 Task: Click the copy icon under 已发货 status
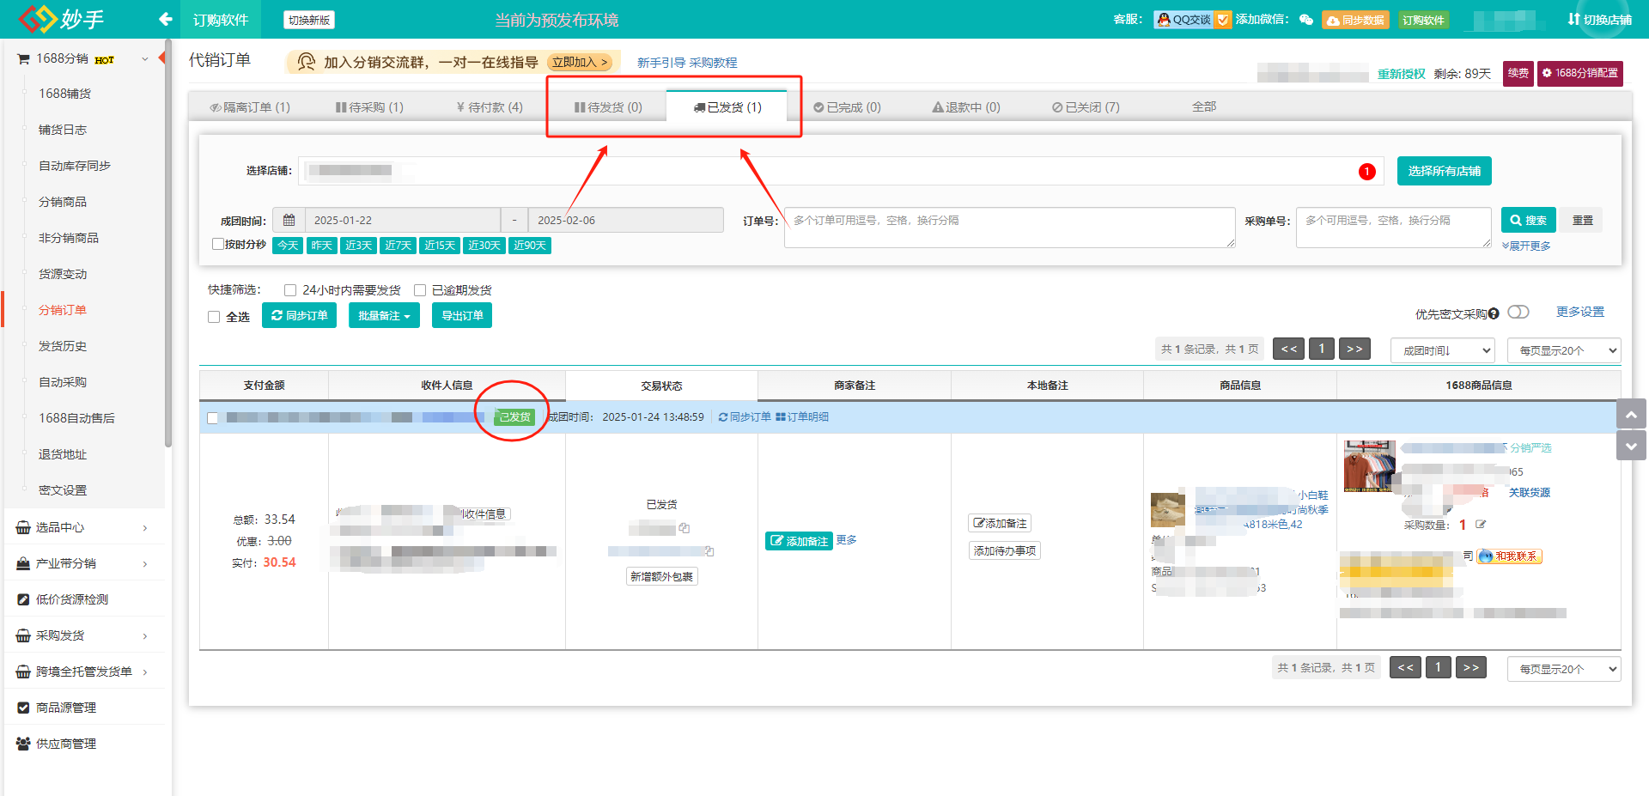684,528
